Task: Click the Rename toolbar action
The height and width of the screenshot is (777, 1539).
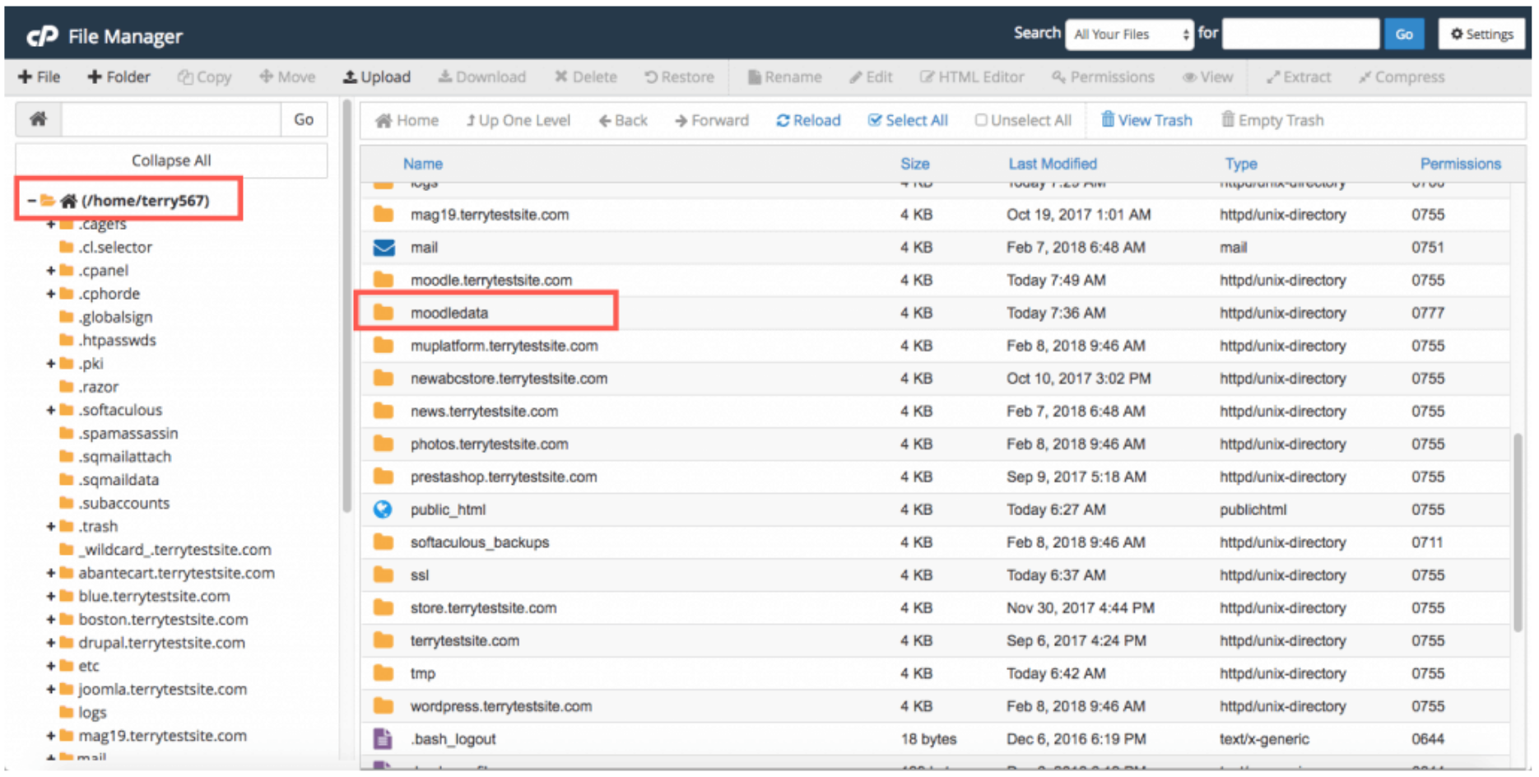Action: [784, 77]
